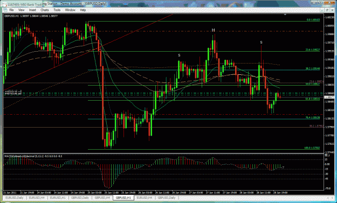Restore the inner chart window
337x203 pixels.
pos(327,10)
